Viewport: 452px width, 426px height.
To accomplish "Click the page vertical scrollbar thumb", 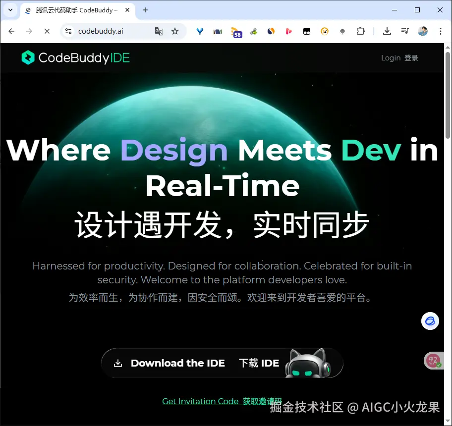I will (x=448, y=95).
